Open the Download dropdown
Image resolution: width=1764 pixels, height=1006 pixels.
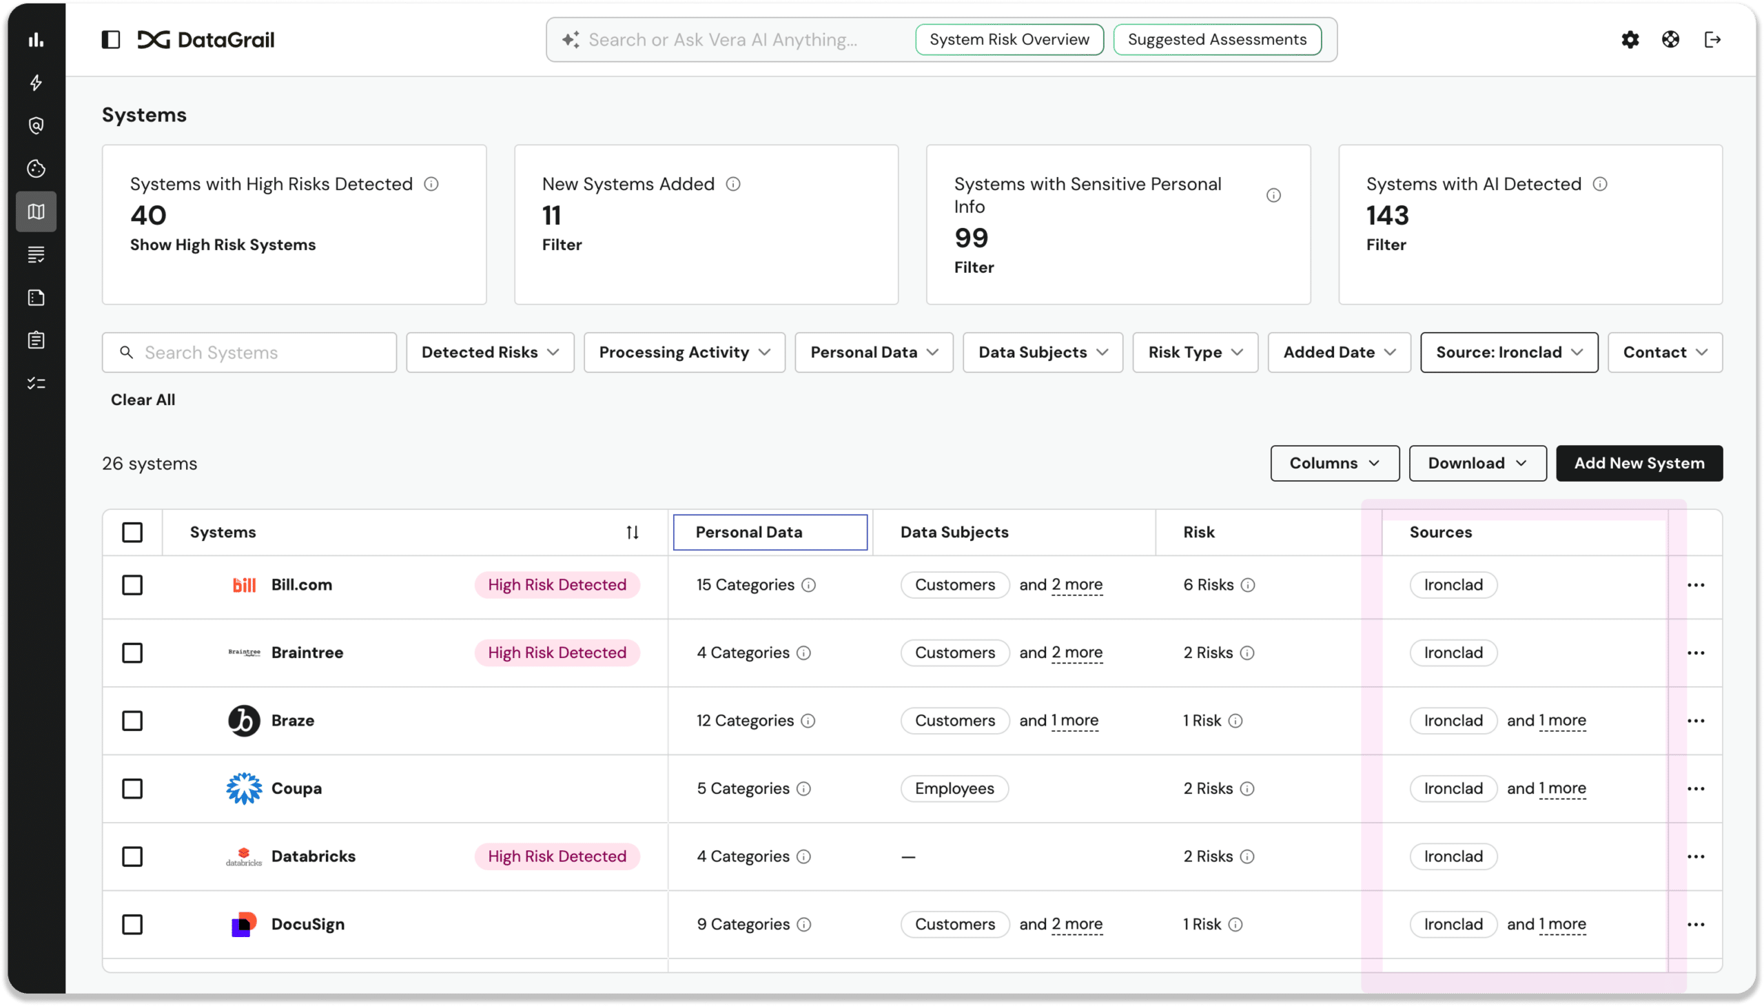(x=1477, y=463)
